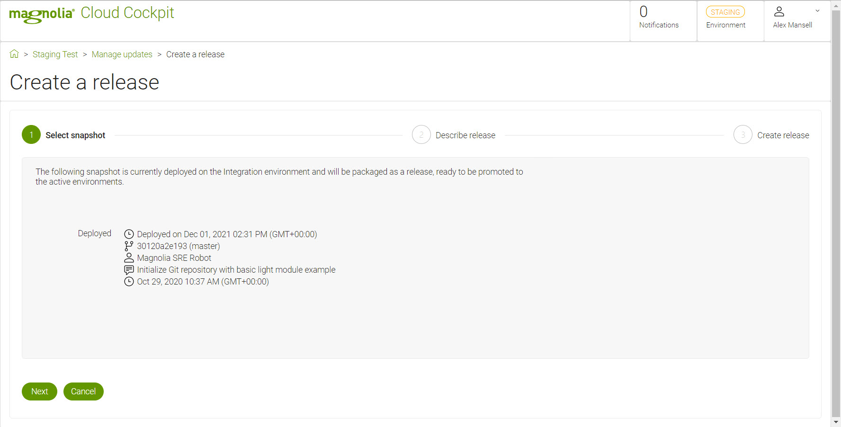841x427 pixels.
Task: Click the Alex Mansell user name
Action: (x=792, y=25)
